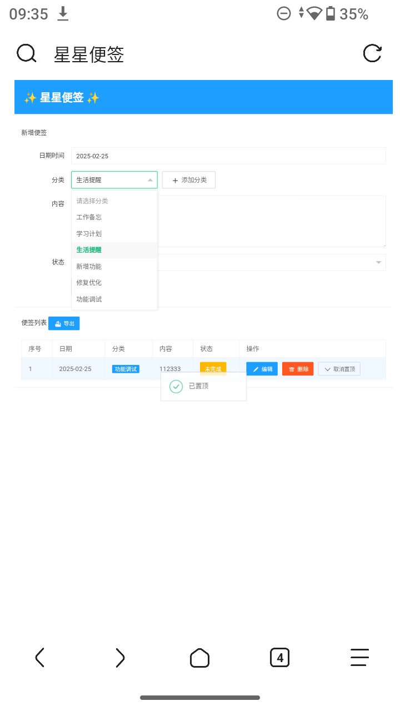Open the tab switcher showing 4 tabs
This screenshot has height=711, width=400.
tap(279, 658)
